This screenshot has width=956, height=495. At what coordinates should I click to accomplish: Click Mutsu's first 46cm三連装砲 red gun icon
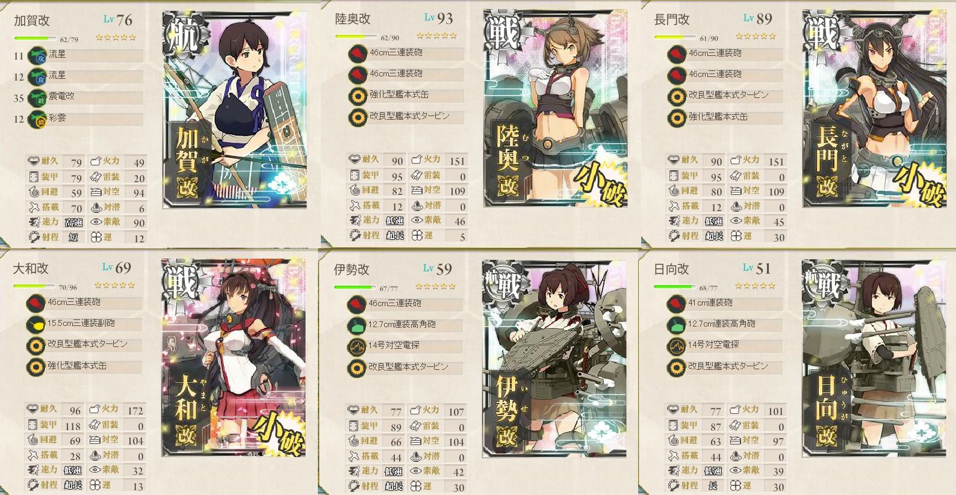coord(358,53)
